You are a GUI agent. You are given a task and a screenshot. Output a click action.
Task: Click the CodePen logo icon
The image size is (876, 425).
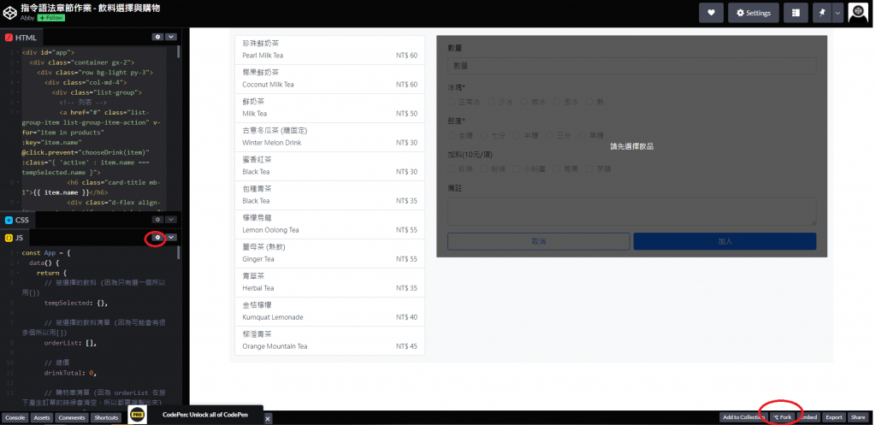(x=10, y=12)
